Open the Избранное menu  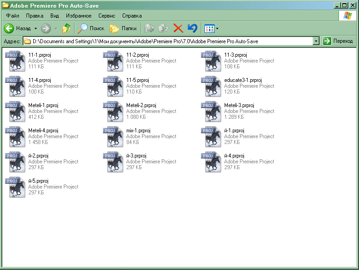click(x=79, y=16)
